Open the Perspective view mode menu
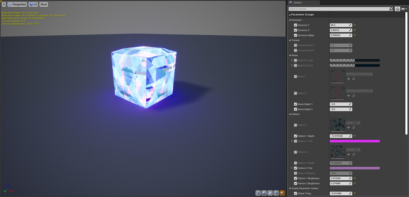Screen dimensions: 409x197 (17, 4)
